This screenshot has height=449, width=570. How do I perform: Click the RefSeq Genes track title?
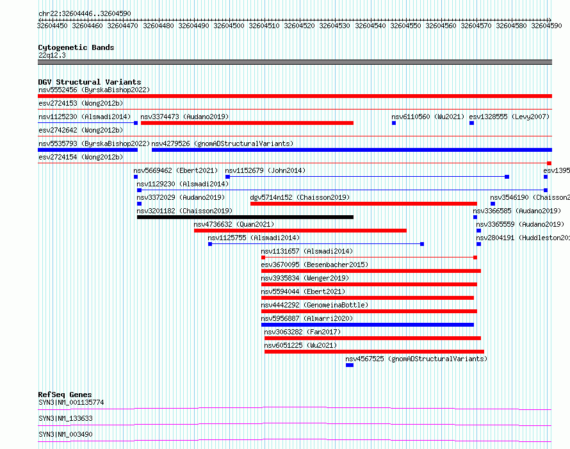65,395
